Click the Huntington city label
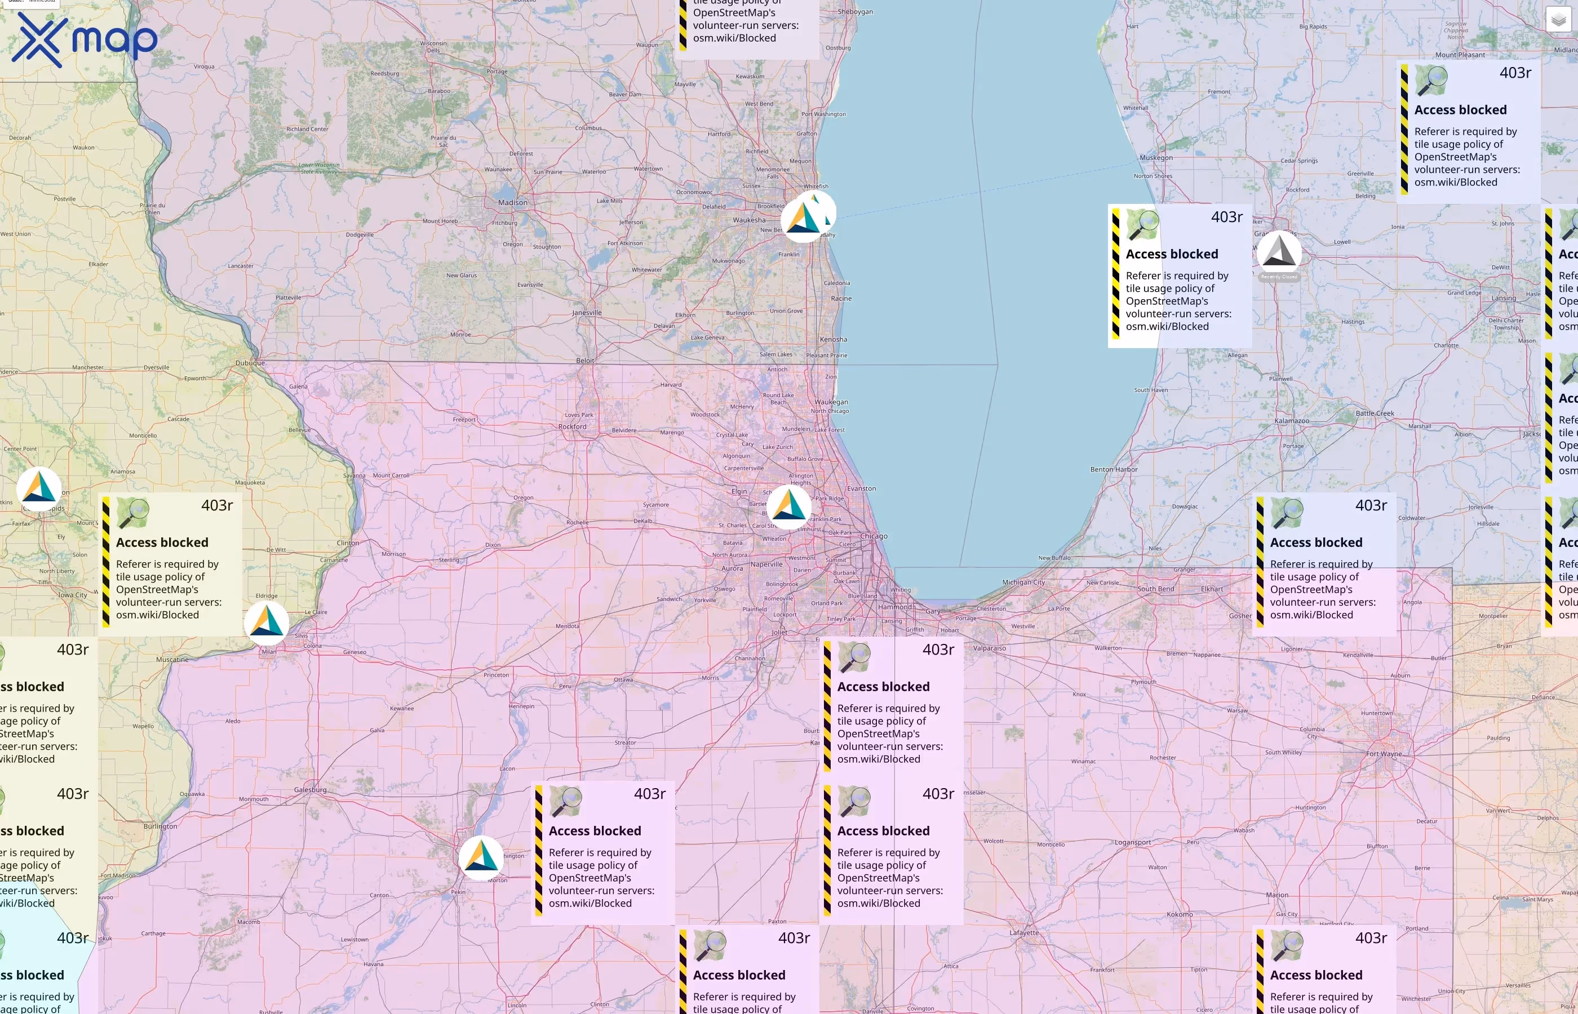Screen dimensions: 1578x1014 pos(1311,808)
